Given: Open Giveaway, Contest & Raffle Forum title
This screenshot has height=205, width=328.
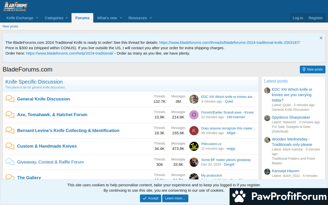Looking at the screenshot, I should pyautogui.click(x=50, y=162).
